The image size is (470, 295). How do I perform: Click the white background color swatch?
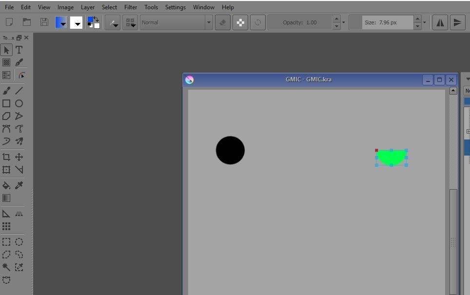click(x=97, y=26)
